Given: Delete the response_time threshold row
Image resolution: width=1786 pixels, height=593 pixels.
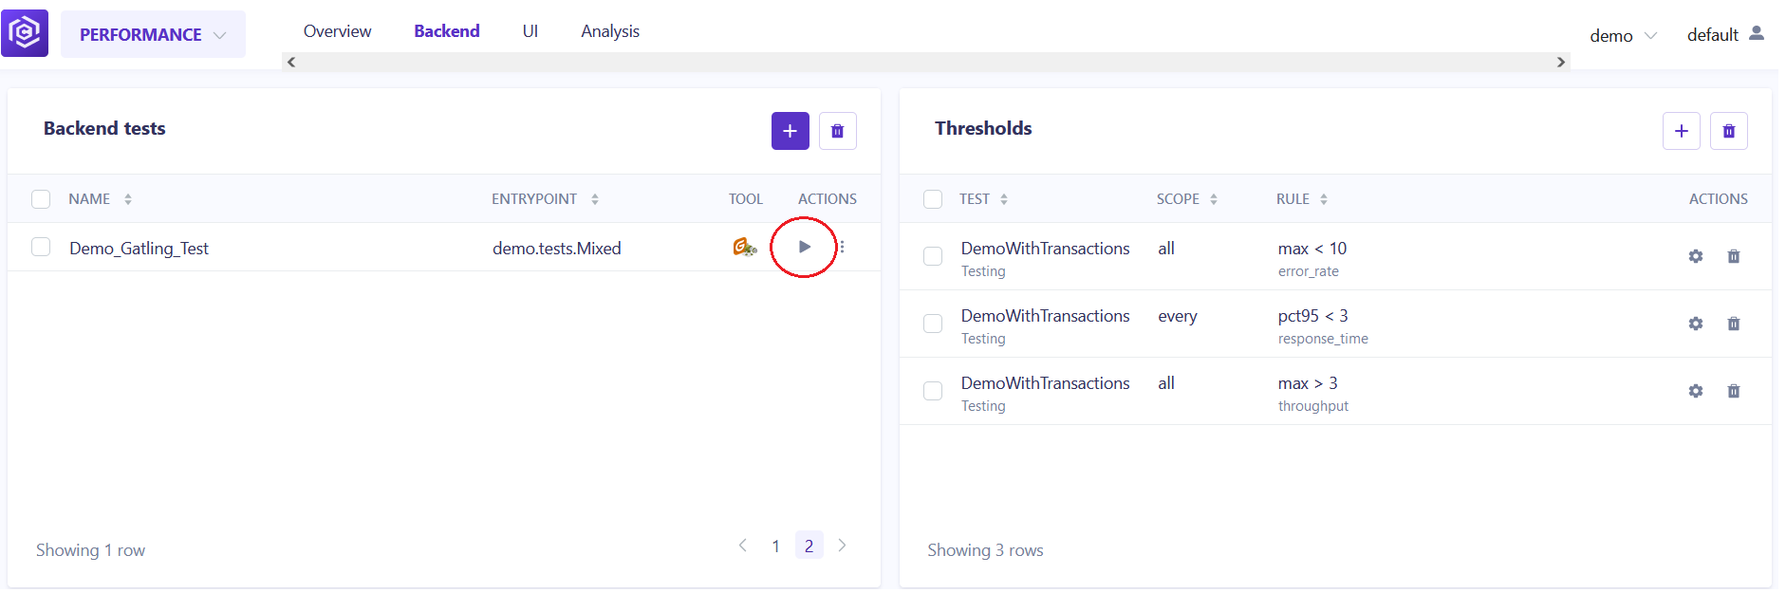Looking at the screenshot, I should tap(1734, 324).
